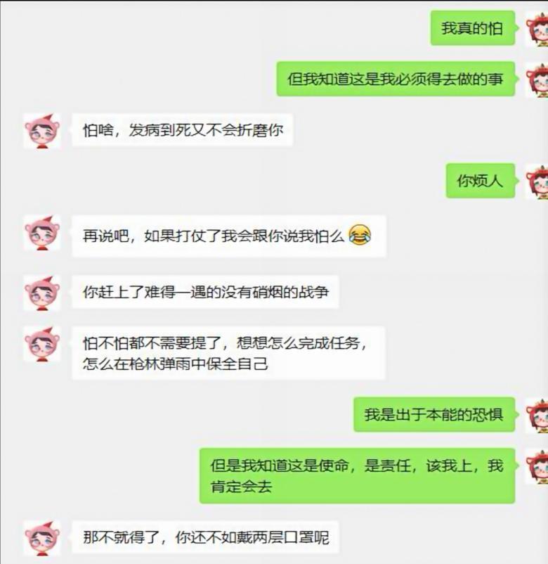Click the sender avatar beside 我是出于本能的恐惧
548x564 pixels.
click(x=537, y=415)
